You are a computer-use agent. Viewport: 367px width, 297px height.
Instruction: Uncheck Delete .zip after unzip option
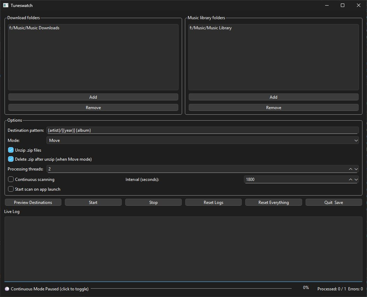11,159
